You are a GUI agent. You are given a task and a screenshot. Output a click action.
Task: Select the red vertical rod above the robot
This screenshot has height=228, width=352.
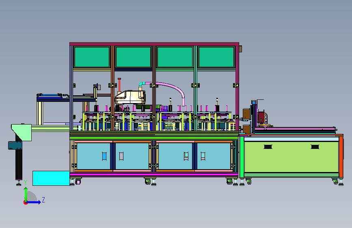coord(119,85)
